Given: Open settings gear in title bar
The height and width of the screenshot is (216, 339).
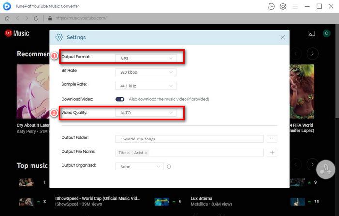Looking at the screenshot, I should tap(283, 6).
